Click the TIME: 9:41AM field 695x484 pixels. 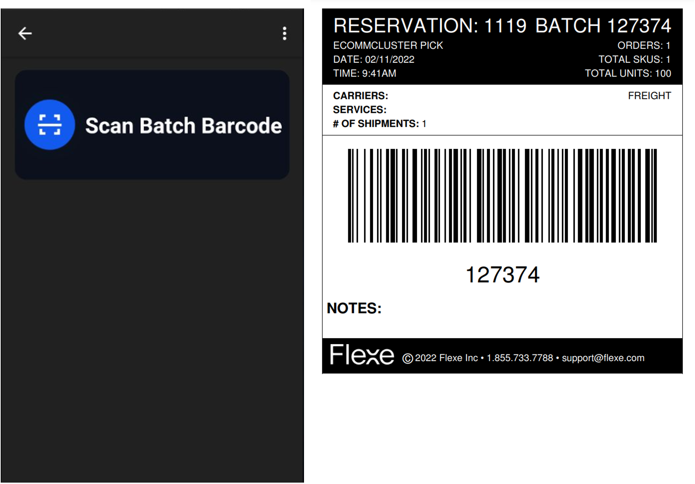pos(364,73)
